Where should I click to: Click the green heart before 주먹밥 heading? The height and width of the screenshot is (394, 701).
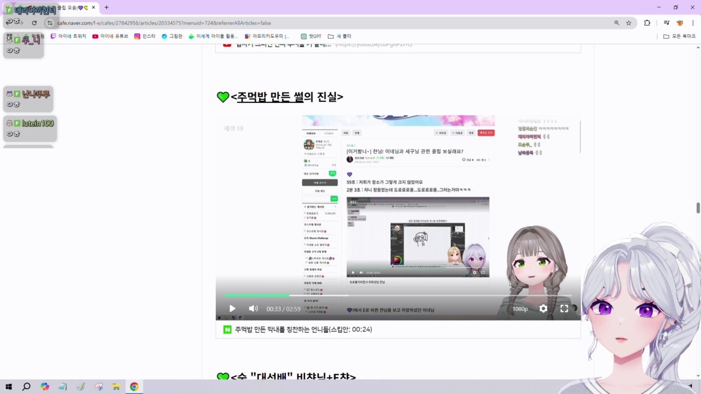click(x=223, y=97)
